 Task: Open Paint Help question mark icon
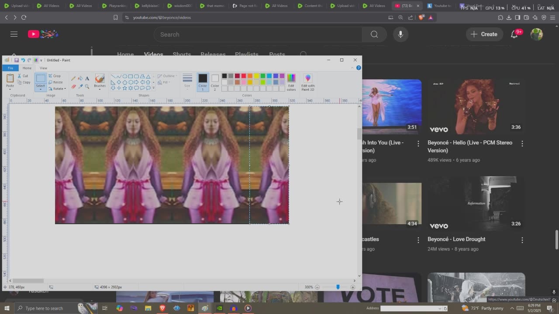359,68
